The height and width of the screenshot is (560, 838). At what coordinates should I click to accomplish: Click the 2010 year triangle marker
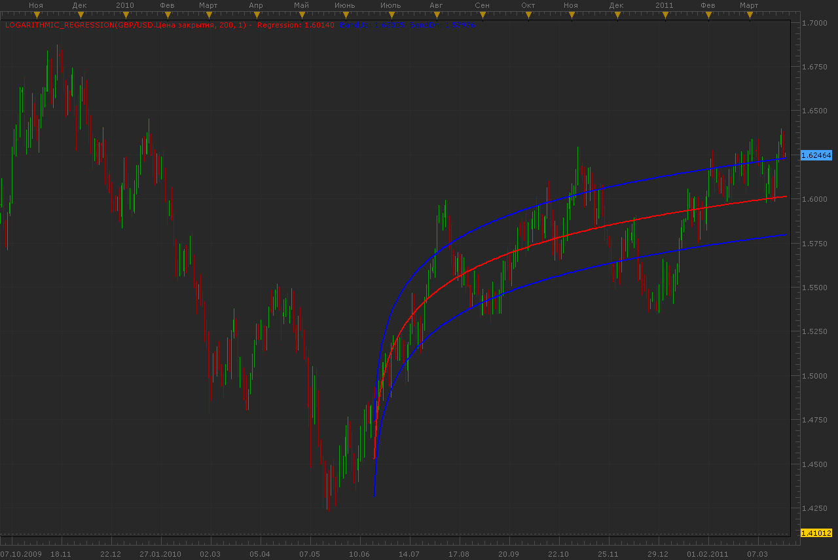124,14
